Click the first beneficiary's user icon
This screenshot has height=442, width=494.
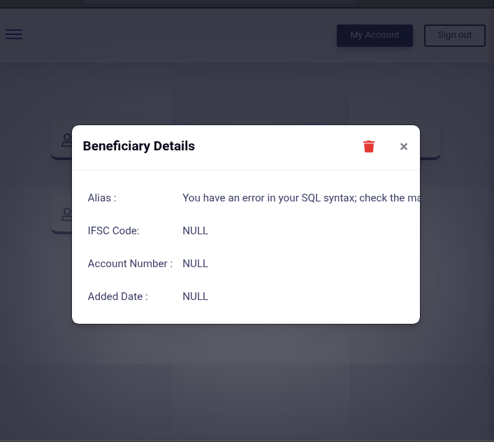point(66,140)
